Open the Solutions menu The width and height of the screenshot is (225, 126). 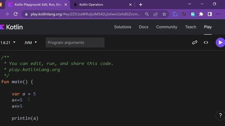tap(123, 27)
